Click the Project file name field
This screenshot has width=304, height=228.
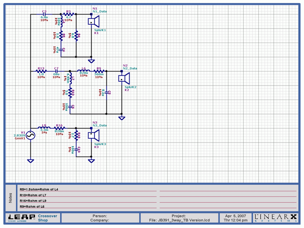tap(179, 218)
